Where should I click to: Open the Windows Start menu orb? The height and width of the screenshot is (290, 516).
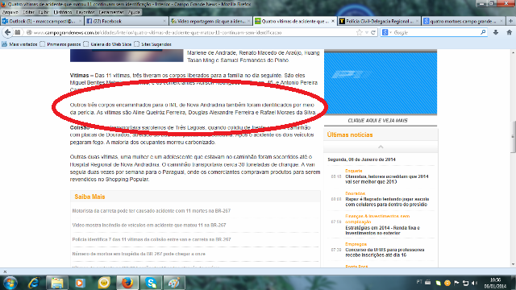coord(10,283)
